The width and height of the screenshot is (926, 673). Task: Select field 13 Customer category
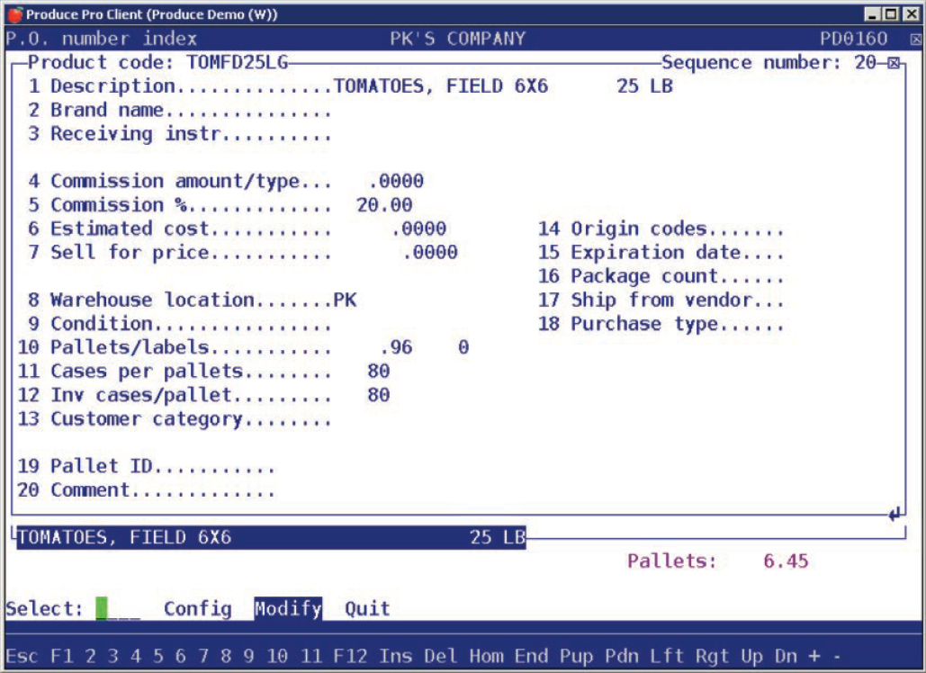175,418
